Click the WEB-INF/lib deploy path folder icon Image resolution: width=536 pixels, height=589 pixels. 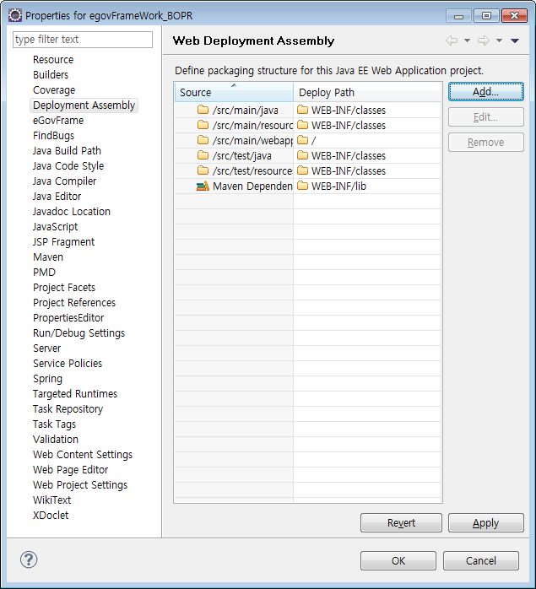[302, 186]
